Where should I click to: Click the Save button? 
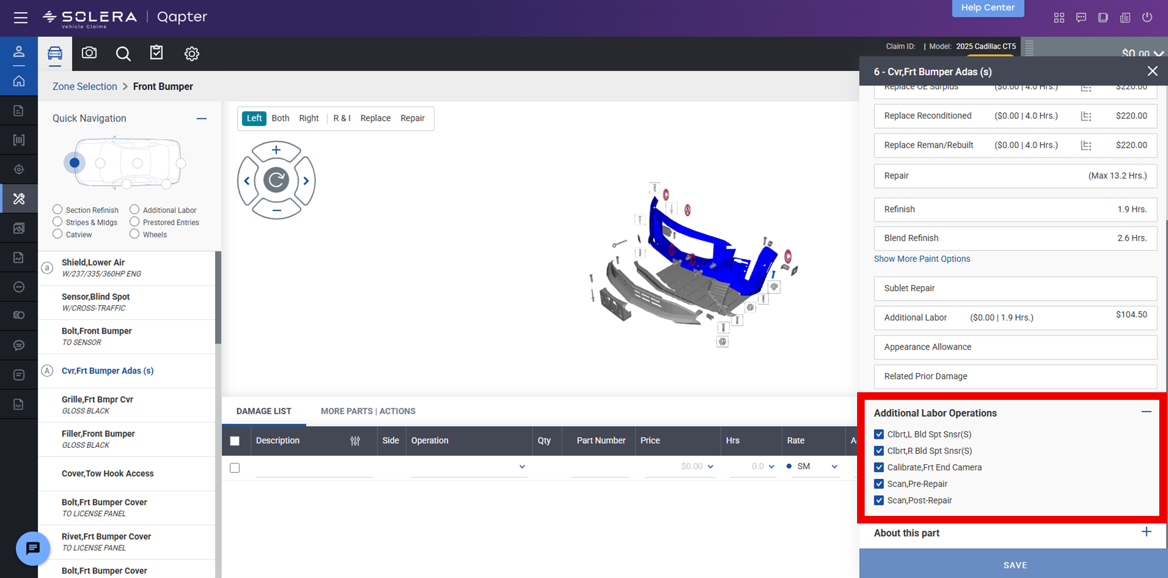(1014, 565)
